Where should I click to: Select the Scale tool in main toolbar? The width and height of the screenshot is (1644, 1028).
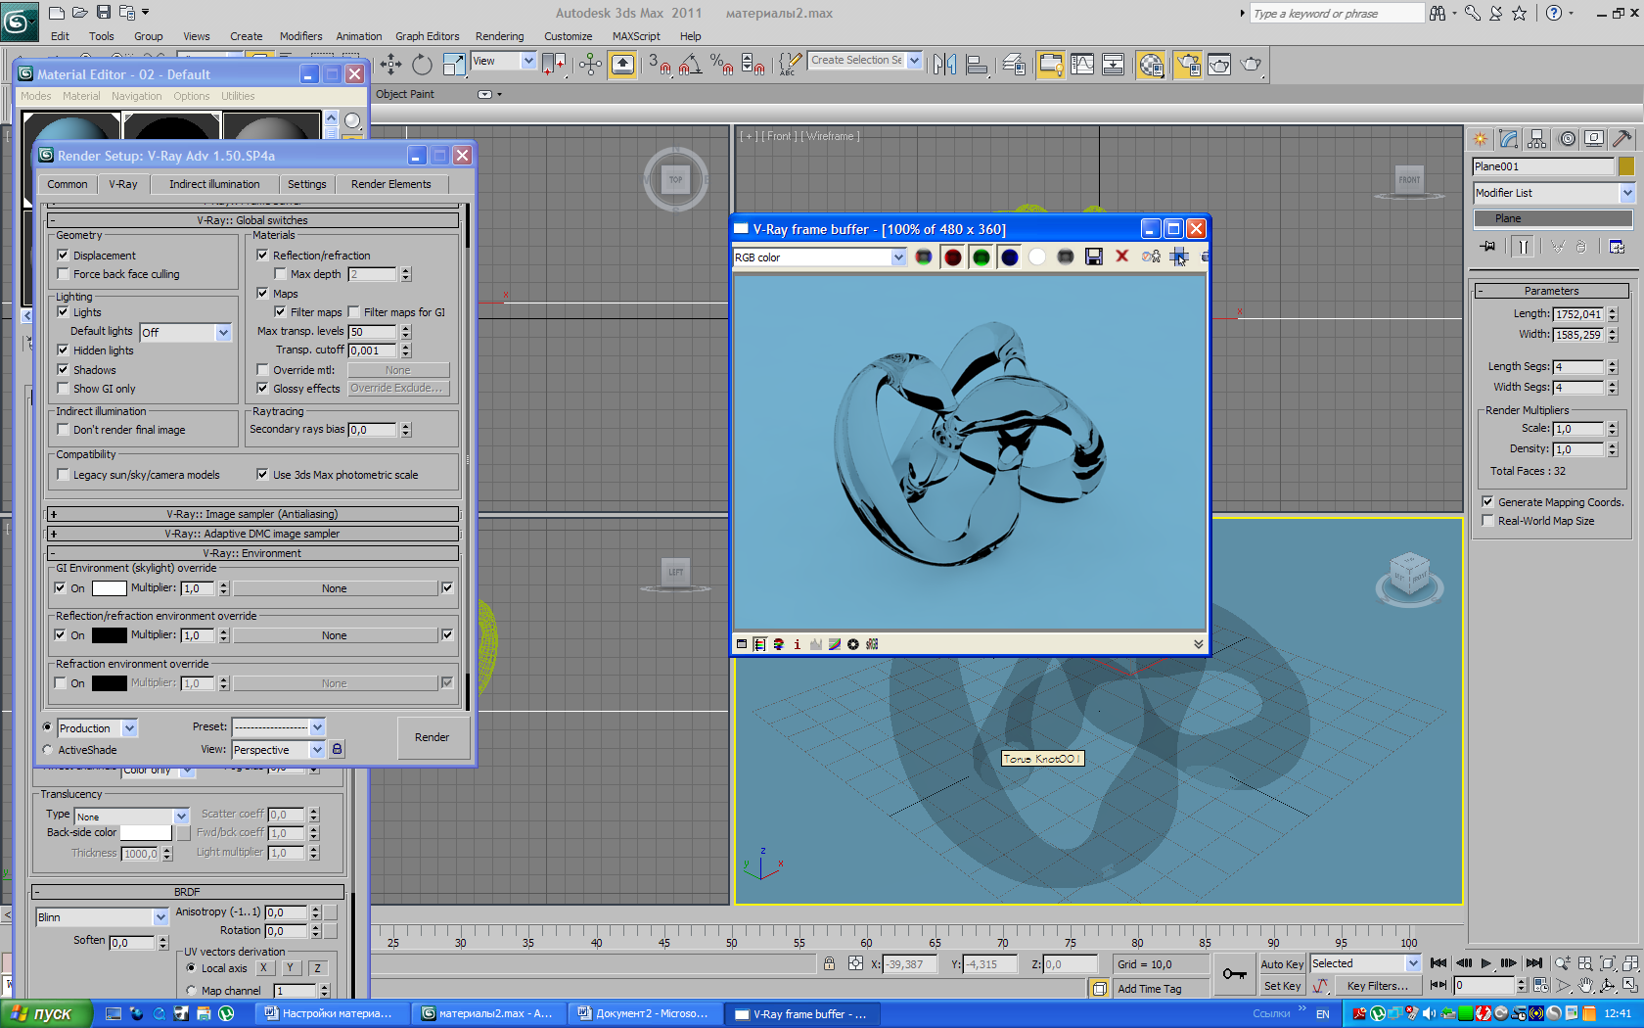pyautogui.click(x=454, y=65)
